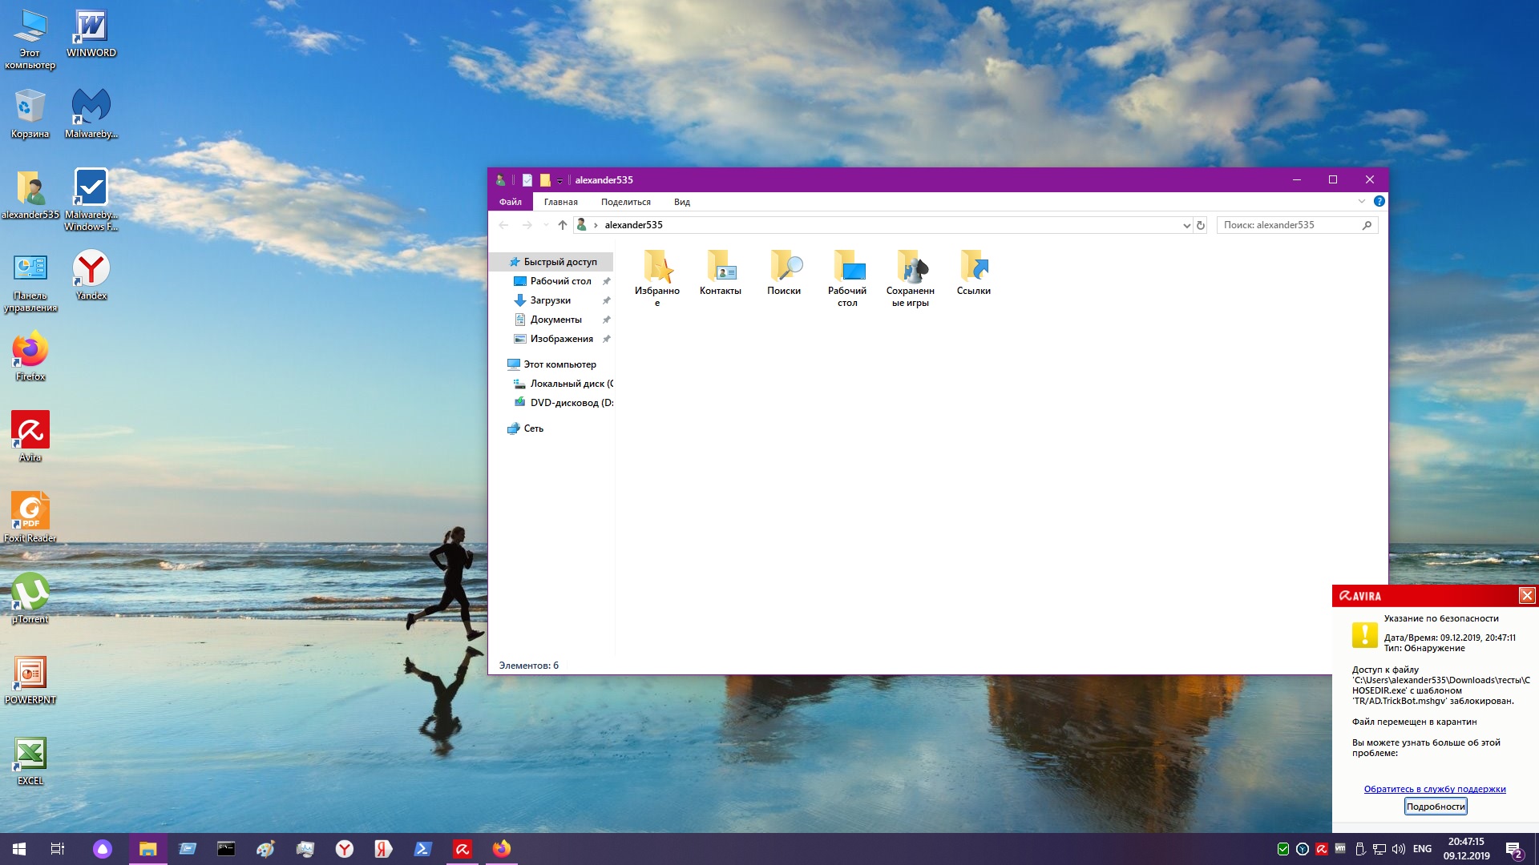Expand the ribbon with the chevron
The height and width of the screenshot is (865, 1539).
point(1361,201)
